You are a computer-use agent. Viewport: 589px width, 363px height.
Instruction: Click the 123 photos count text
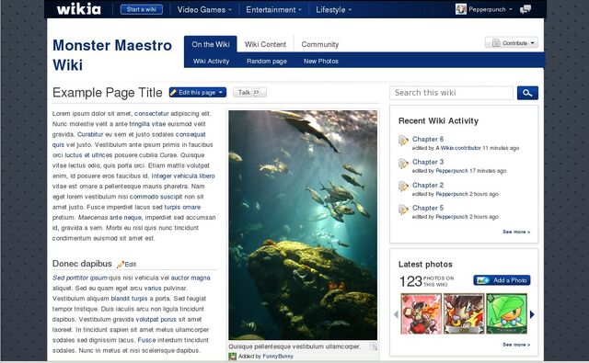coord(426,281)
